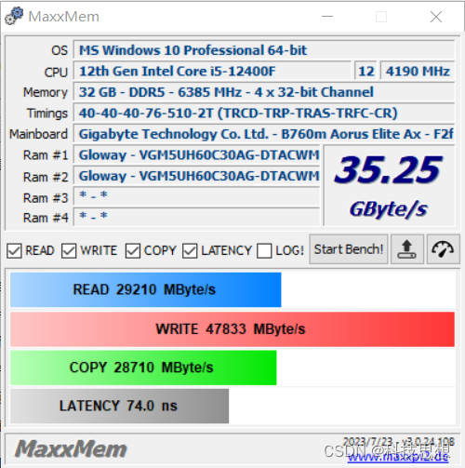Start the benchmark with Start Bench!
Image resolution: width=465 pixels, height=468 pixels.
[x=349, y=249]
